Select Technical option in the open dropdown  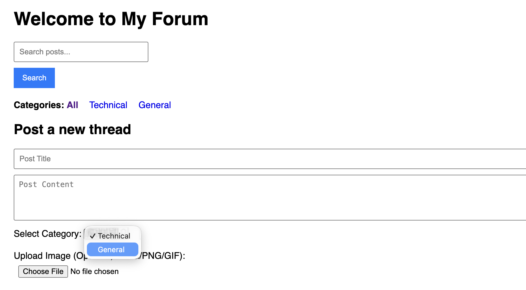coord(114,236)
